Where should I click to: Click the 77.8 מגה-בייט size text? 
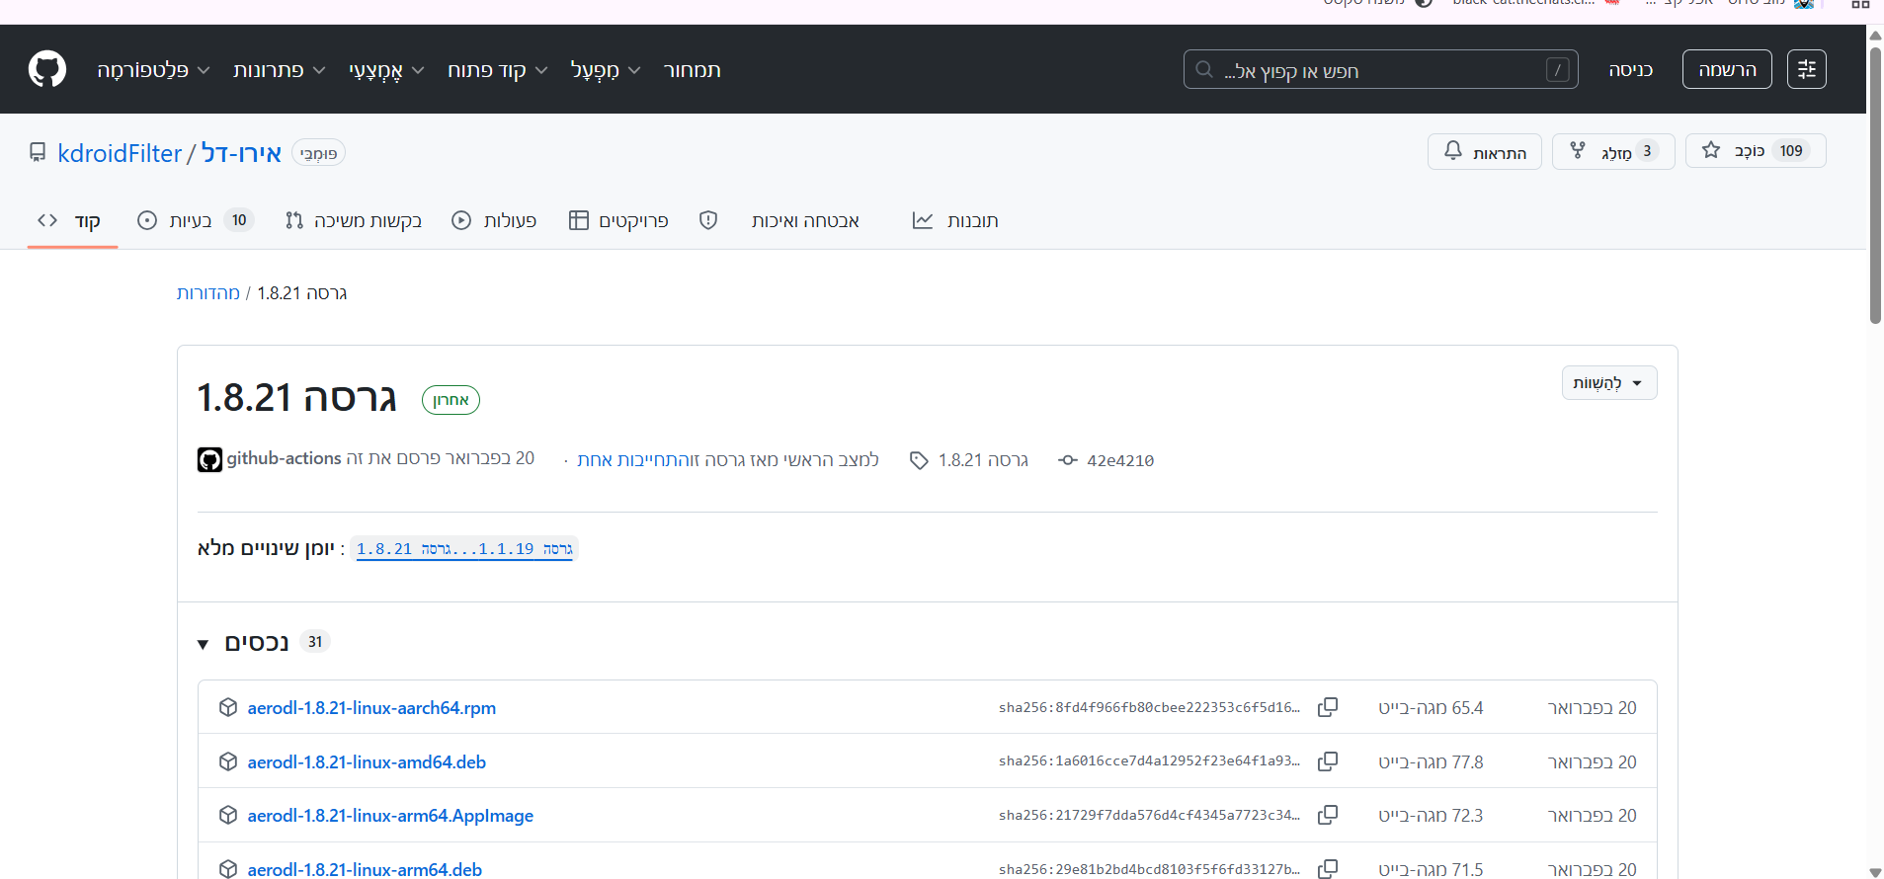coord(1431,762)
